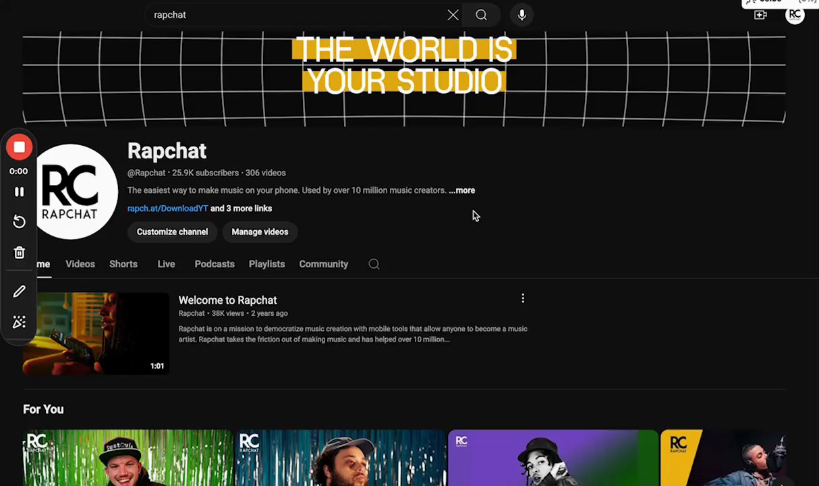The width and height of the screenshot is (819, 486).
Task: Open the RC account avatar menu
Action: (x=795, y=14)
